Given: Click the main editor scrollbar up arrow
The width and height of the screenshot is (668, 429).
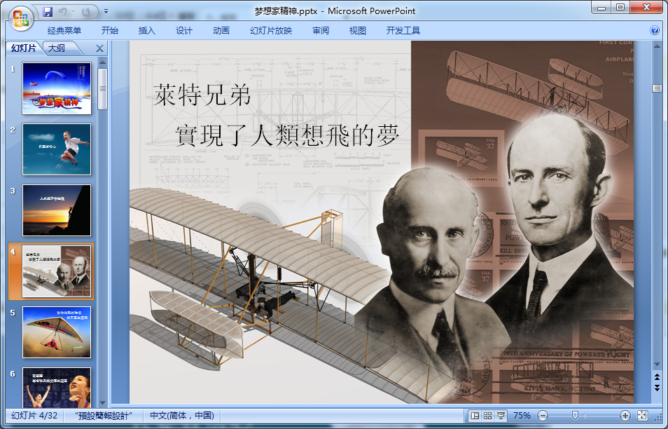Looking at the screenshot, I should click(x=657, y=46).
